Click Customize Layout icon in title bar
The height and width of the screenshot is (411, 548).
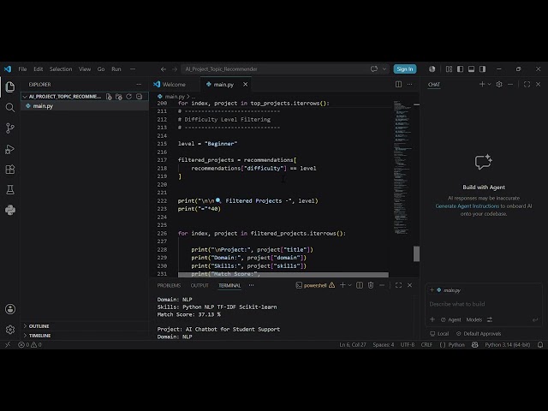(x=449, y=68)
